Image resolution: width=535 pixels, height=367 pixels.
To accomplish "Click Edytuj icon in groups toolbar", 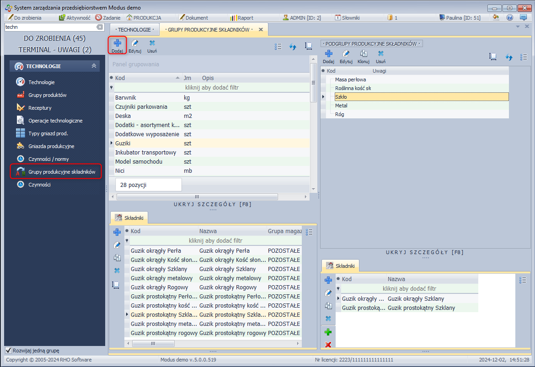I will pos(134,43).
